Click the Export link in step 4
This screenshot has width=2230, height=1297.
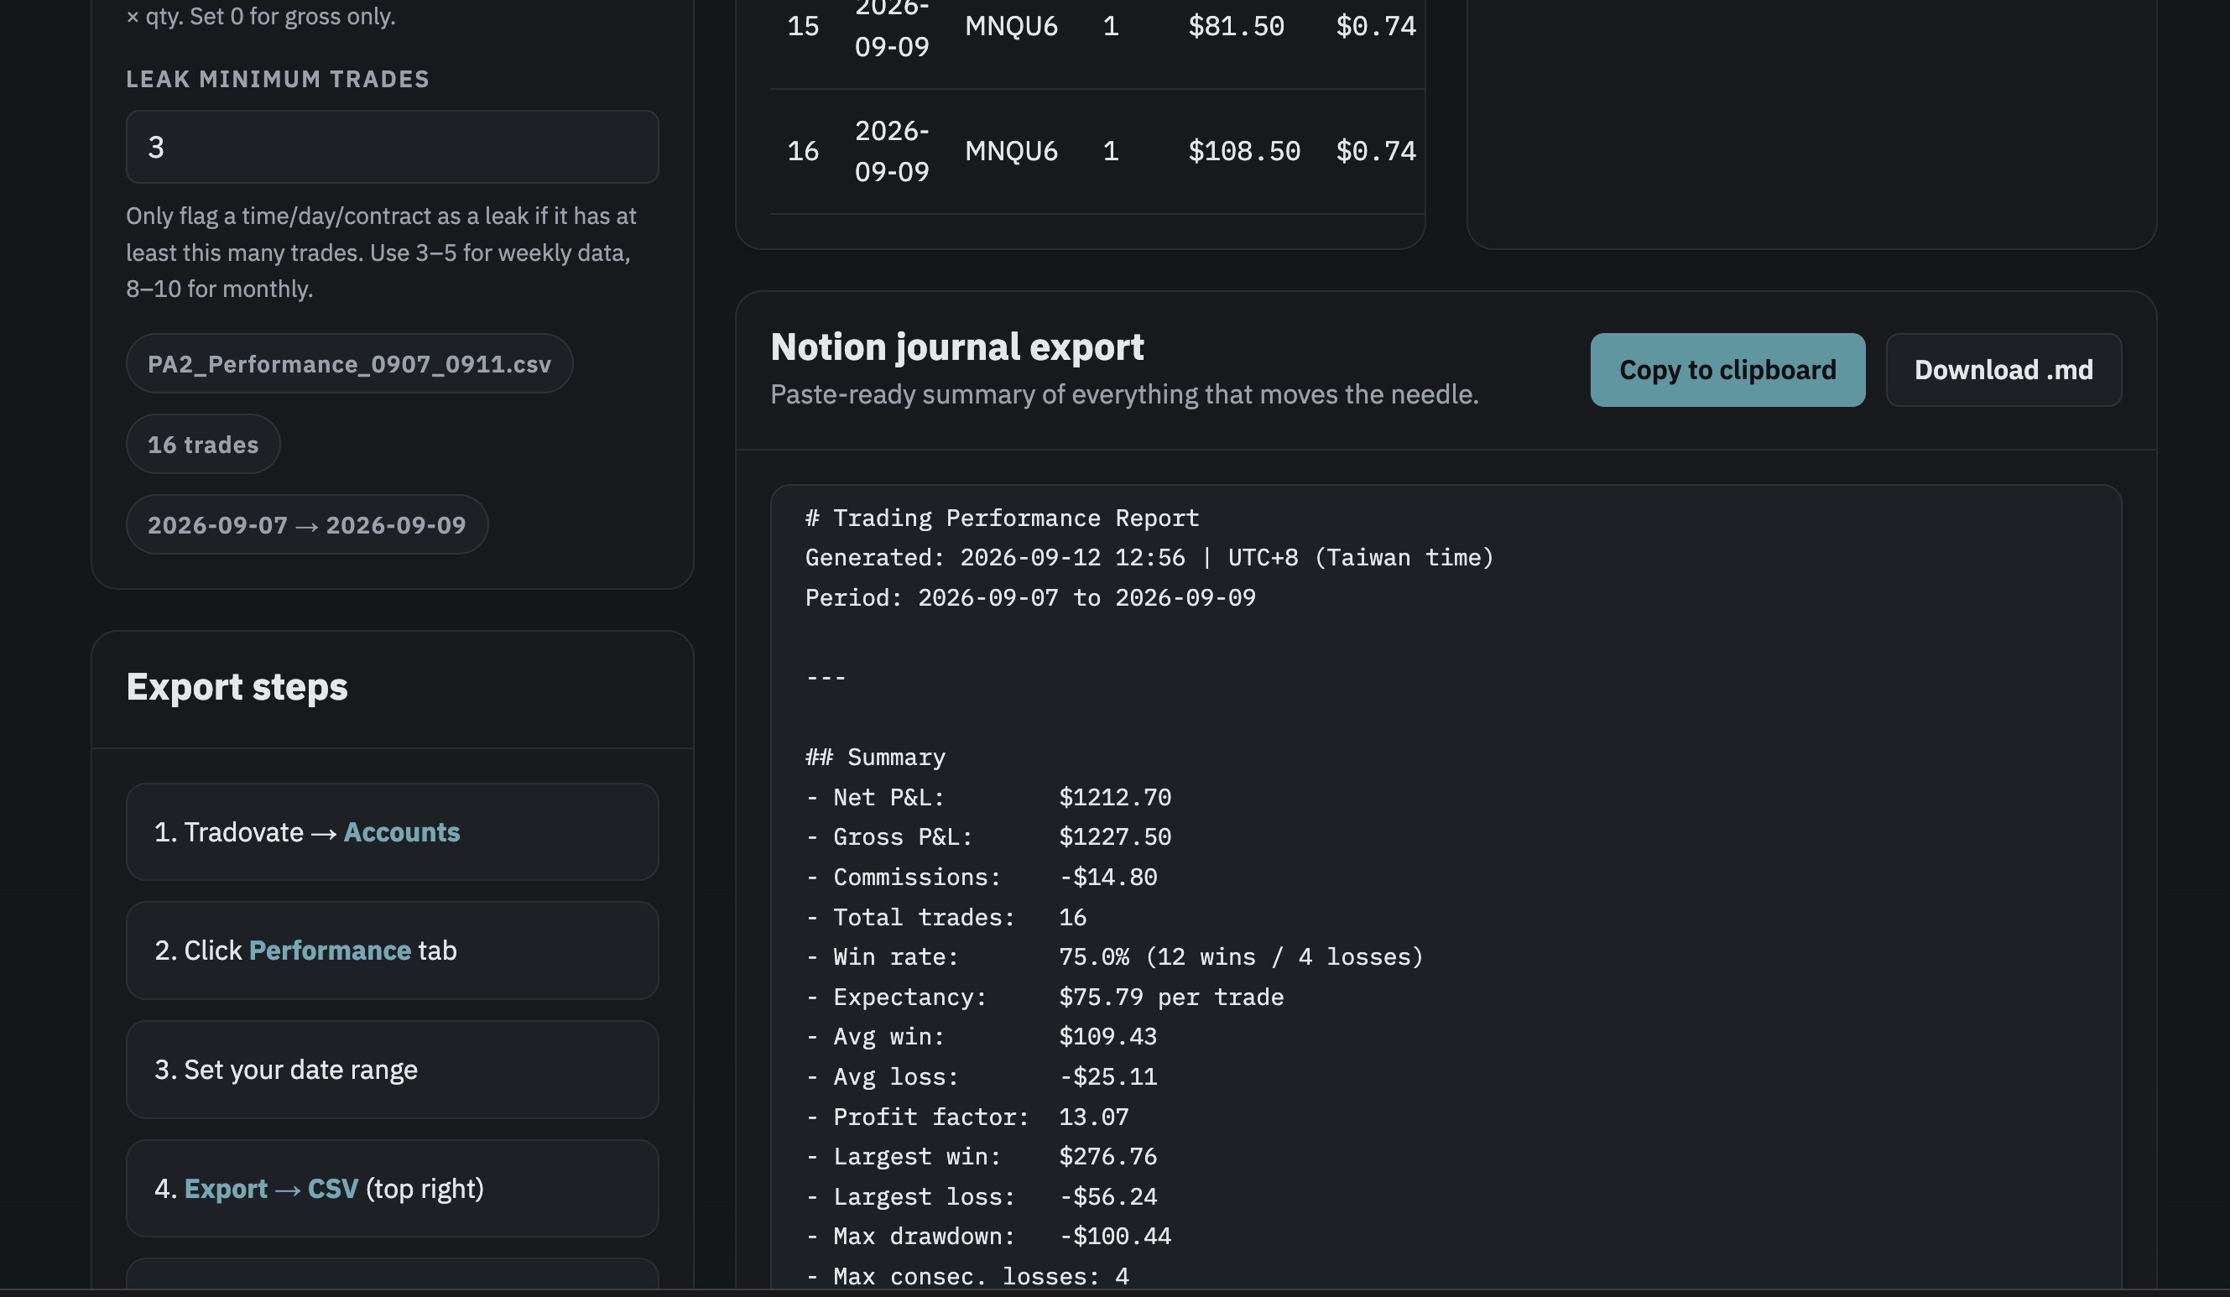(x=226, y=1188)
